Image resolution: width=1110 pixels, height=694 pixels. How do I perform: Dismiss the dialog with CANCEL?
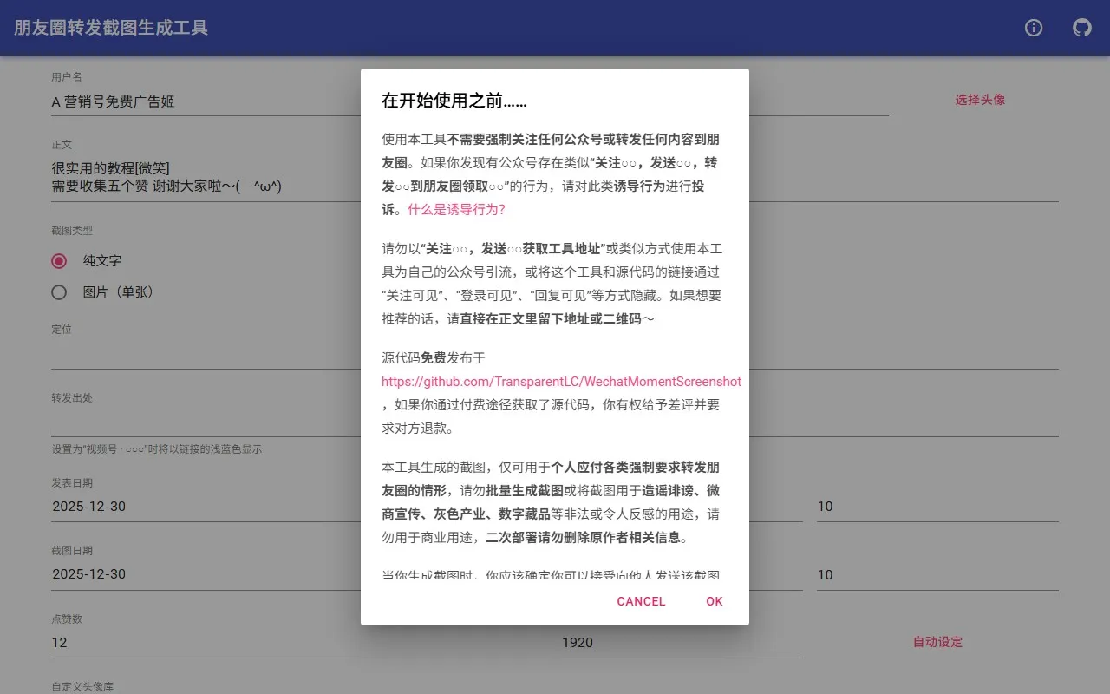coord(641,601)
